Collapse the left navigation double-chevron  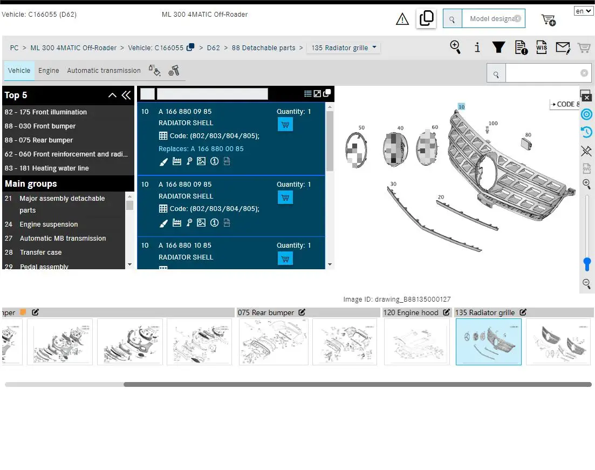tap(126, 96)
